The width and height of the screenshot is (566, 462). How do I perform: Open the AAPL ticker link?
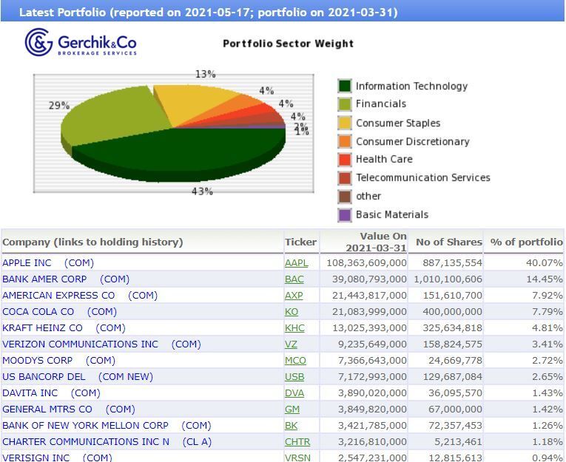[296, 263]
